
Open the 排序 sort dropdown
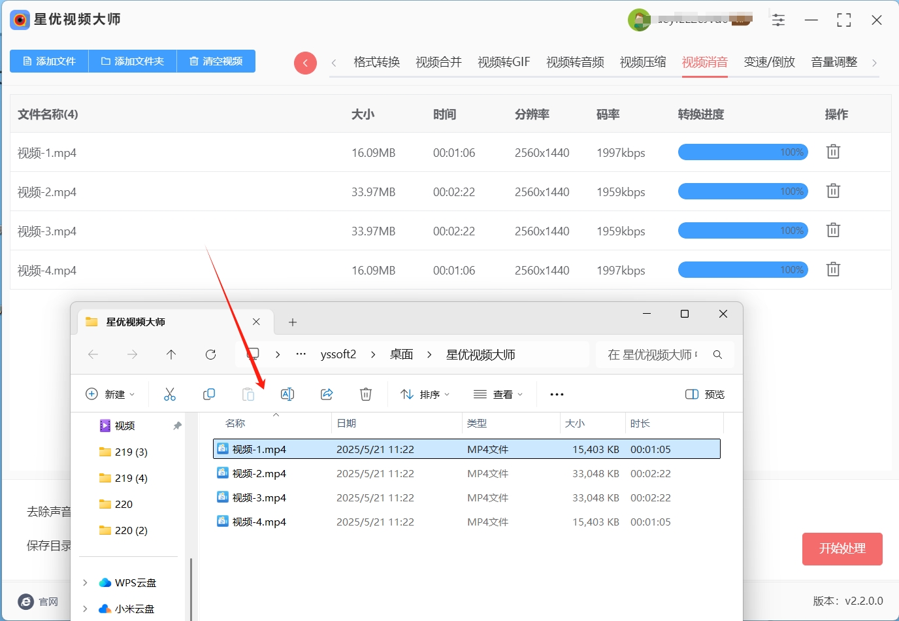[425, 394]
